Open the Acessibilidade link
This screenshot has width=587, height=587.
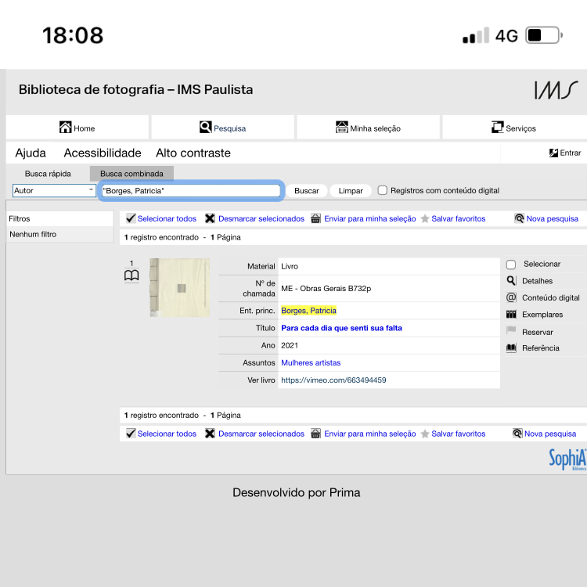(103, 153)
